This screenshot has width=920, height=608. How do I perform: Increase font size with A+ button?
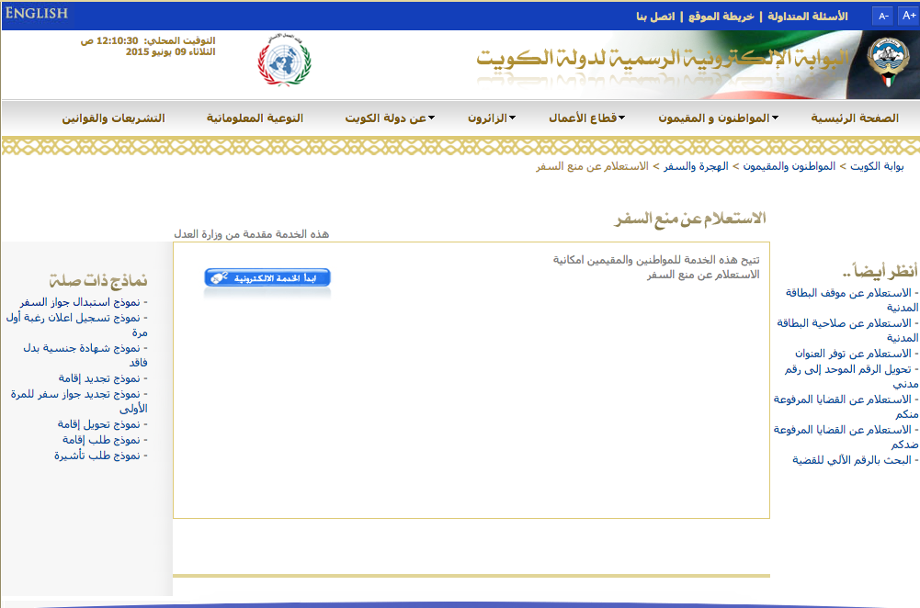pos(908,17)
